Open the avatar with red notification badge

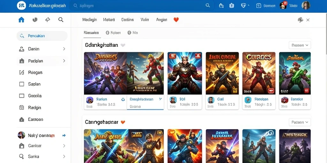283,5
